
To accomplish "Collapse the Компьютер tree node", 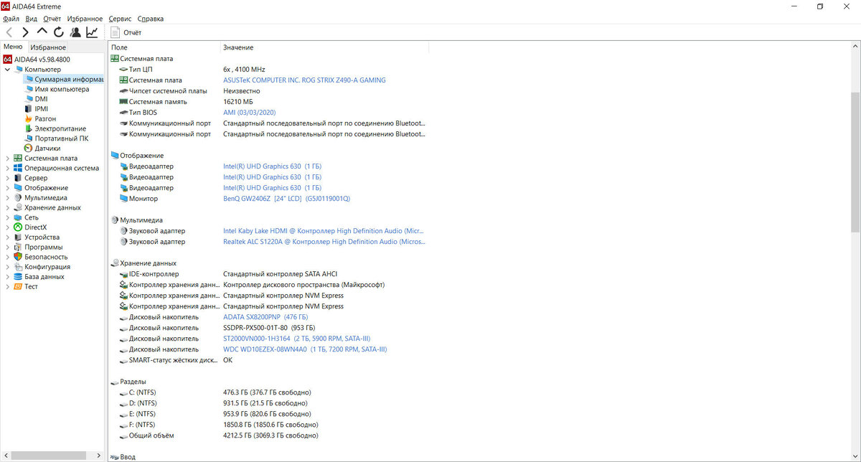I will click(x=7, y=70).
